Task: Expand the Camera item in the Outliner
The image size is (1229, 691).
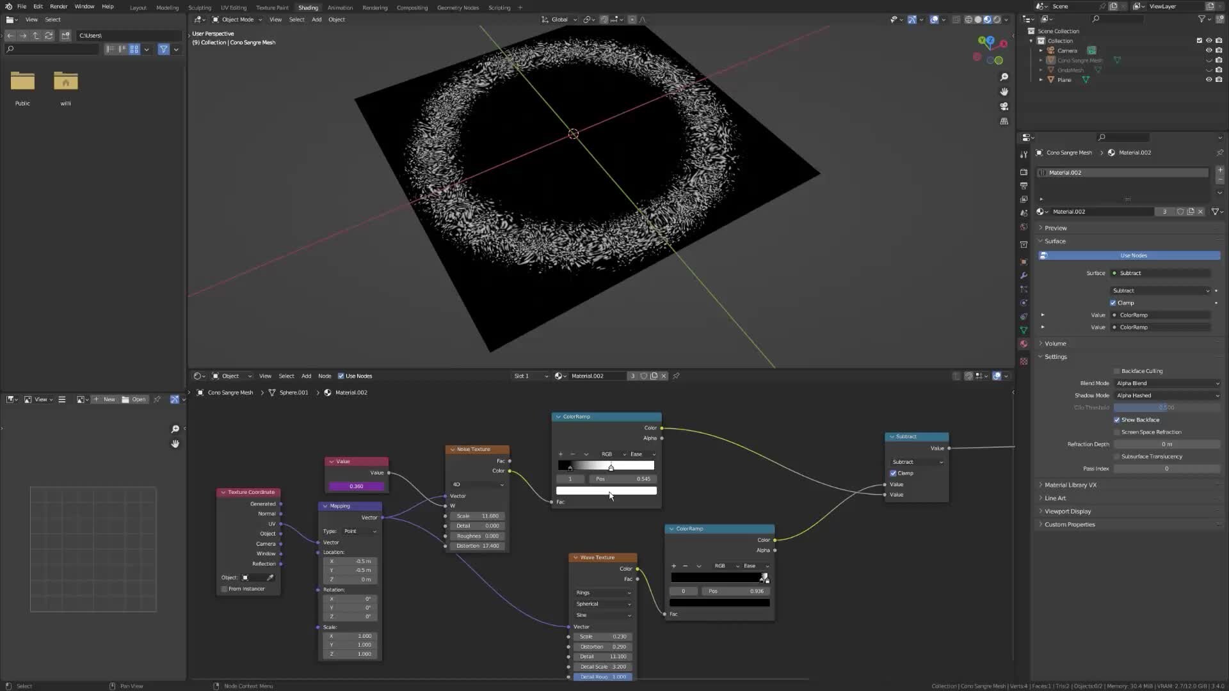Action: pos(1040,51)
